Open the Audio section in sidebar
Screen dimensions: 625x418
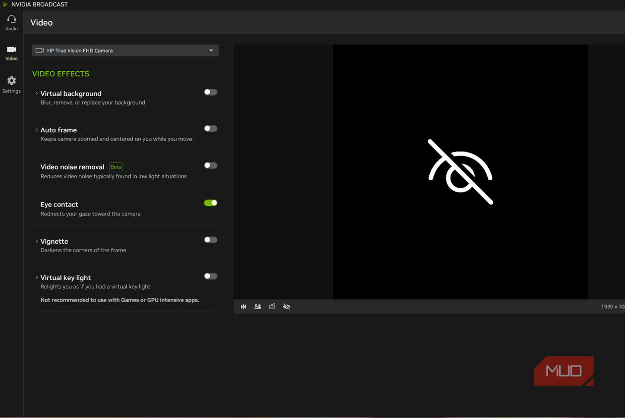11,23
